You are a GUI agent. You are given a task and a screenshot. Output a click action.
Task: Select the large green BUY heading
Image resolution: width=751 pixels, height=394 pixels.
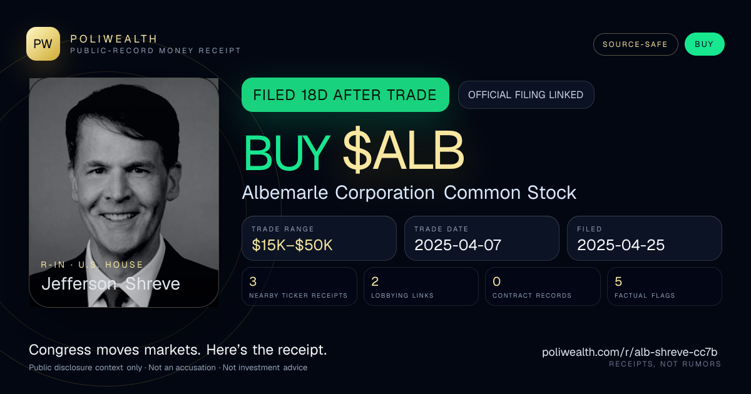(287, 152)
